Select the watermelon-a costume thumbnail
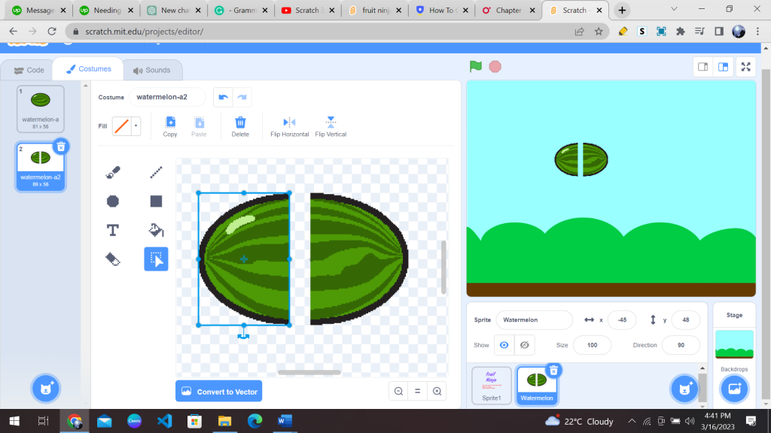This screenshot has width=771, height=433. [x=41, y=108]
